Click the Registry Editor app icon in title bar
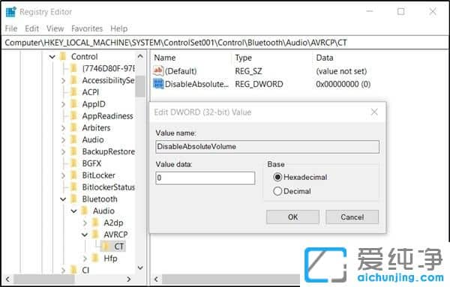Viewport: 450px width, 287px height. [x=11, y=12]
